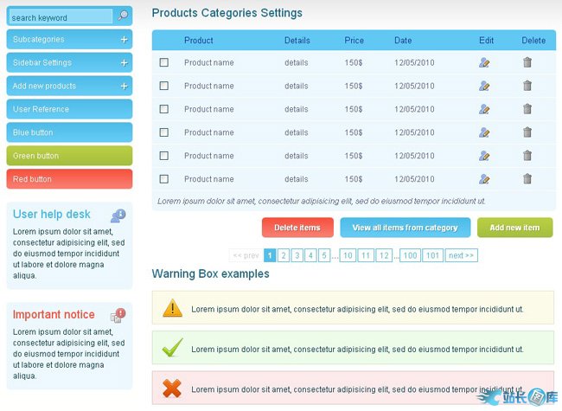This screenshot has width=562, height=411.
Task: Click the User help desk icon
Action: [118, 215]
